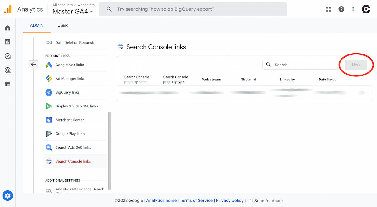
Task: Click the back arrow to collapse column
Action: click(33, 64)
